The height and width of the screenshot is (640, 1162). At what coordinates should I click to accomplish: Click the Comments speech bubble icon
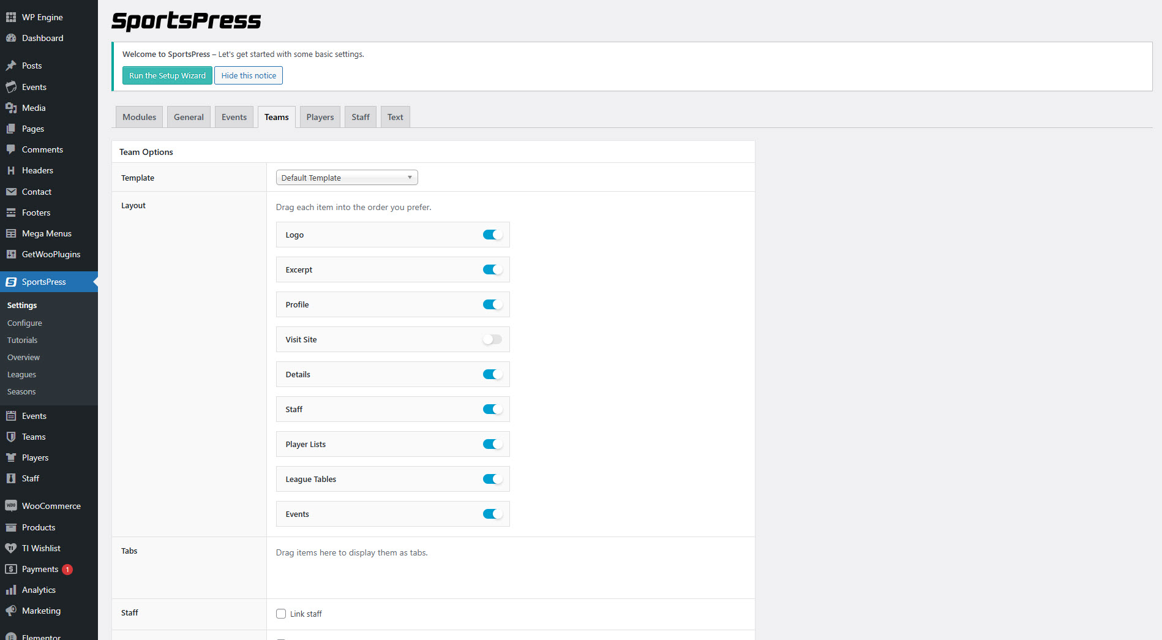(x=11, y=149)
